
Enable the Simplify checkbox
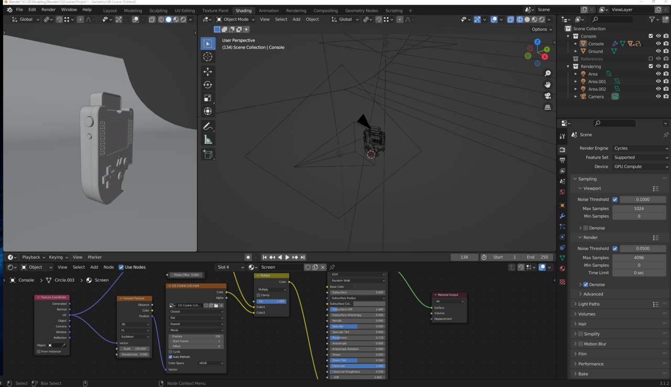coord(580,334)
